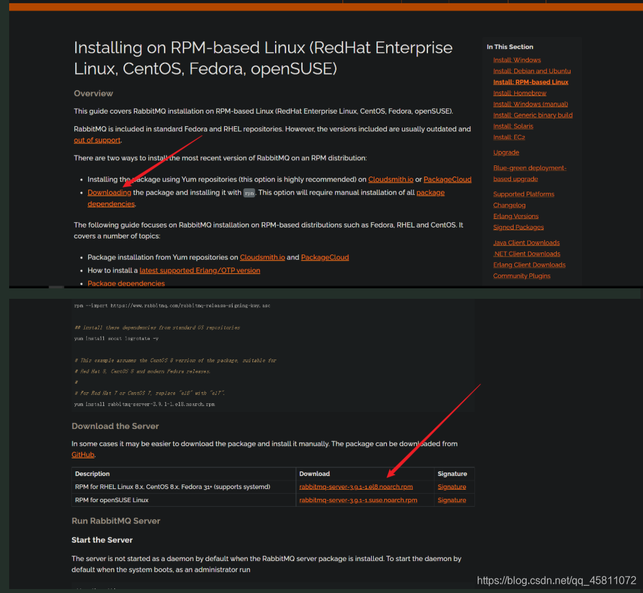643x593 pixels.
Task: Select Install: RPM-based Linux in sidebar
Action: (530, 82)
